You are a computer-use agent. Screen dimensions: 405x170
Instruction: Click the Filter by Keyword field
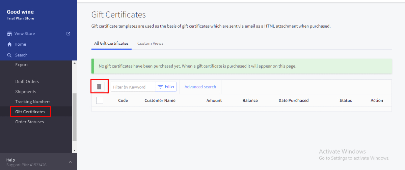click(x=133, y=87)
